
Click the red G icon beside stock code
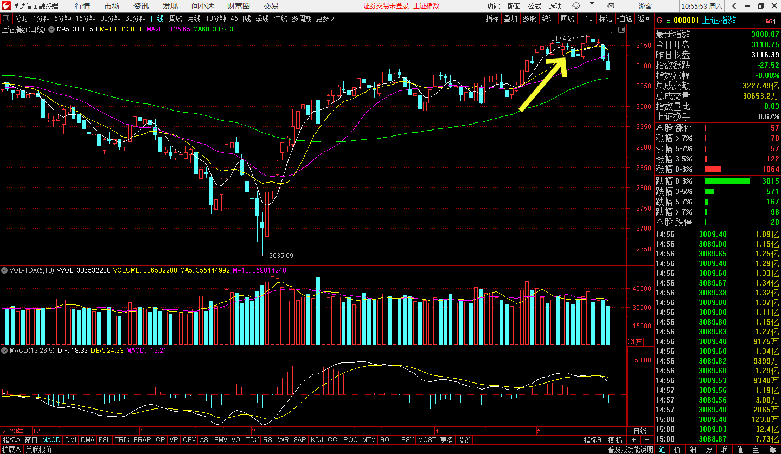[660, 21]
